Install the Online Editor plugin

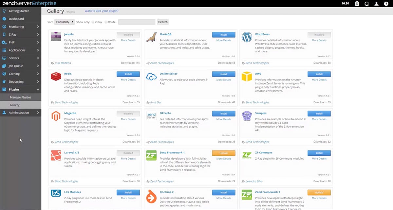click(224, 74)
